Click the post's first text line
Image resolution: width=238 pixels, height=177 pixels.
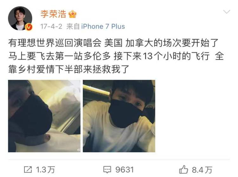click(113, 43)
